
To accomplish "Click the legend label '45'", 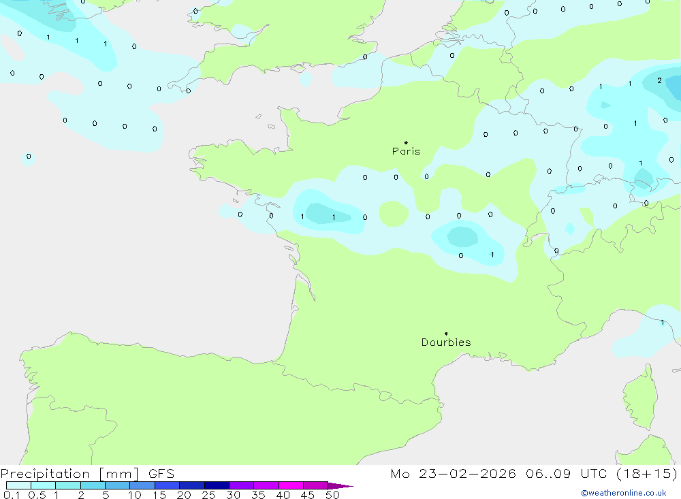I will coord(308,495).
